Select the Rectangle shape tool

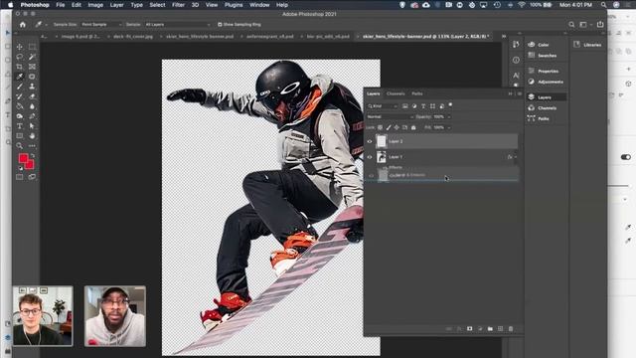click(x=20, y=136)
